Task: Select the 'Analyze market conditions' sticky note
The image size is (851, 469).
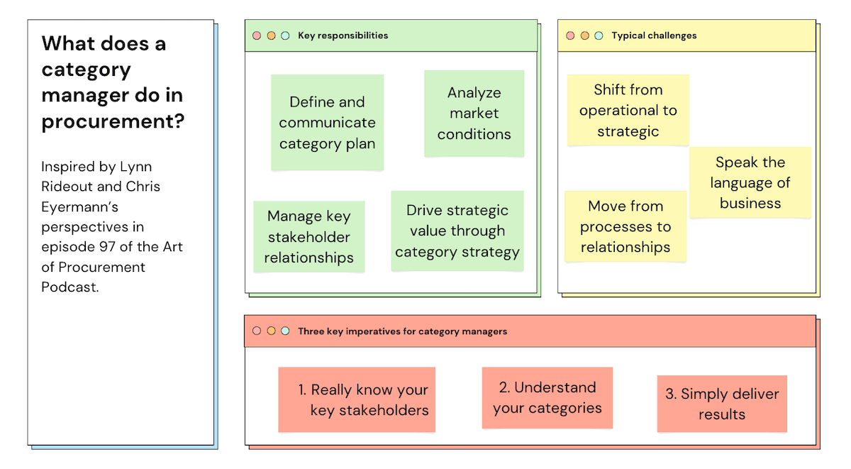Action: [474, 114]
